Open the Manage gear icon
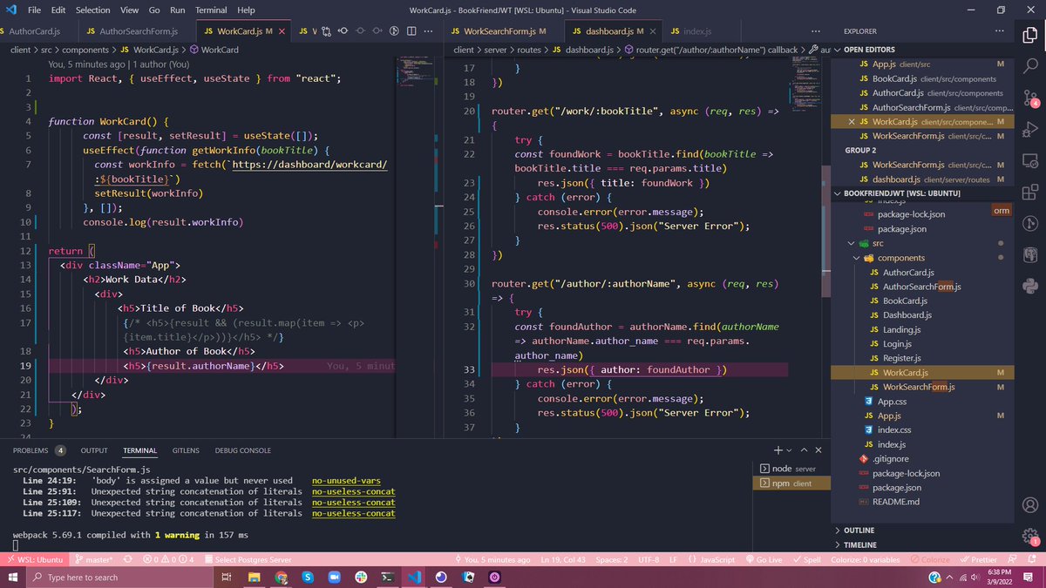Image resolution: width=1046 pixels, height=588 pixels. click(x=1030, y=536)
